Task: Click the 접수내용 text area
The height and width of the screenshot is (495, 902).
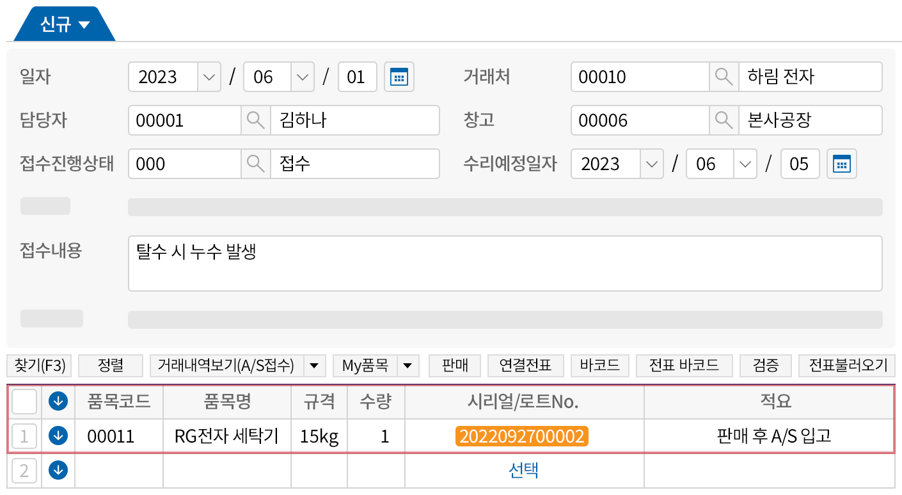Action: tap(505, 263)
